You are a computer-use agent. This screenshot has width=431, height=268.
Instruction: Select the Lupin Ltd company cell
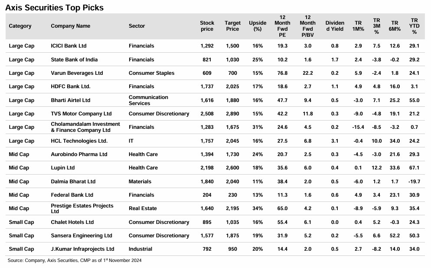point(63,168)
